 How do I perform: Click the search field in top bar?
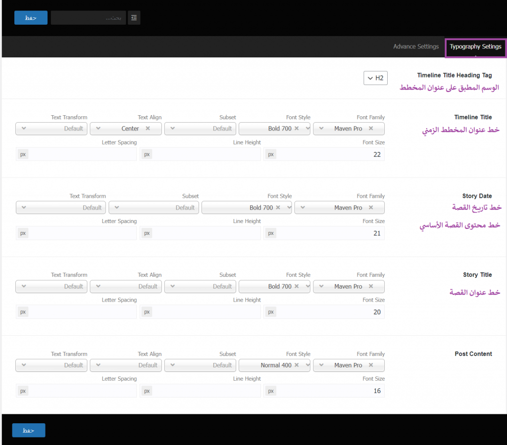(x=88, y=18)
